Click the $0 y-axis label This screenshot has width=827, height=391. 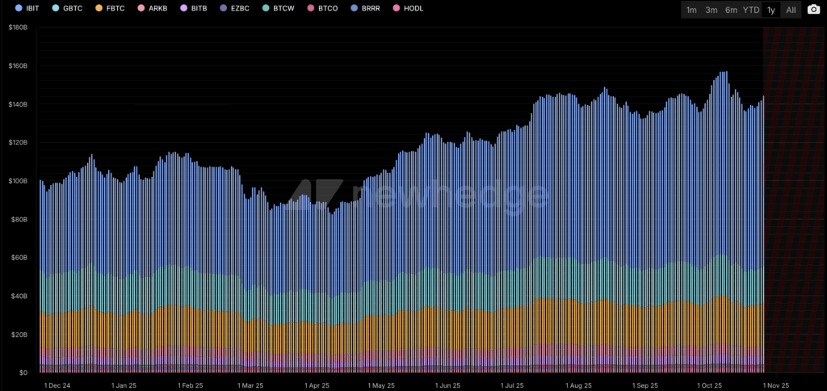click(x=24, y=372)
